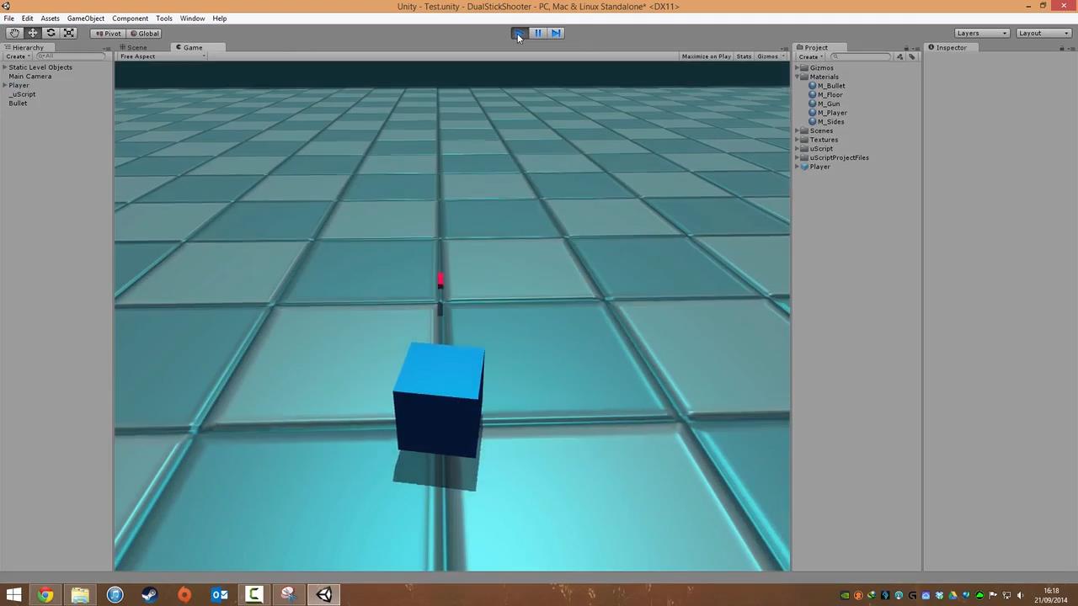
Task: Open the GameObject menu
Action: 86,19
